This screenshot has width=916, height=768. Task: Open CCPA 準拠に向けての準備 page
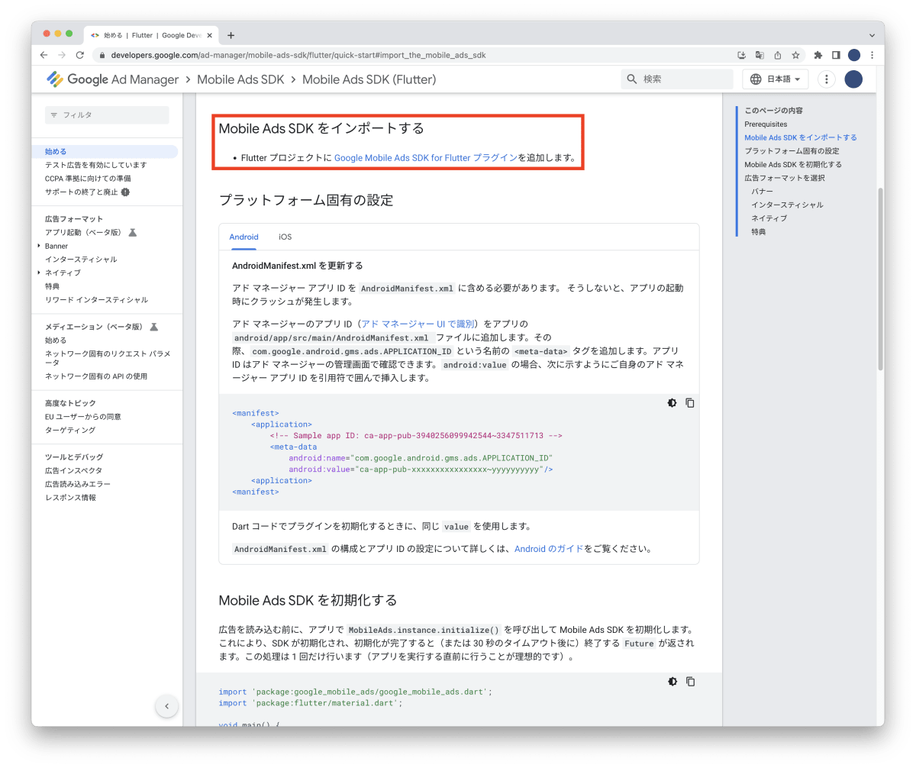(87, 179)
